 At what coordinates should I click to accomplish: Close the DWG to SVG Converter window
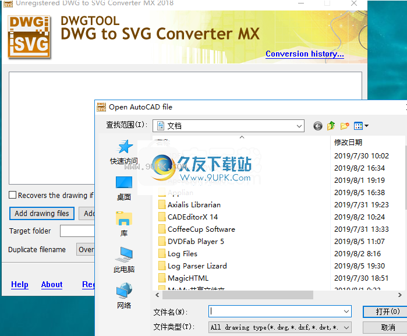[354, 3]
